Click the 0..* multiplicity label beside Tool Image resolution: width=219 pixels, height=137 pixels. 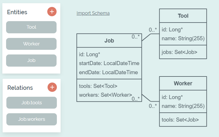tap(153, 30)
